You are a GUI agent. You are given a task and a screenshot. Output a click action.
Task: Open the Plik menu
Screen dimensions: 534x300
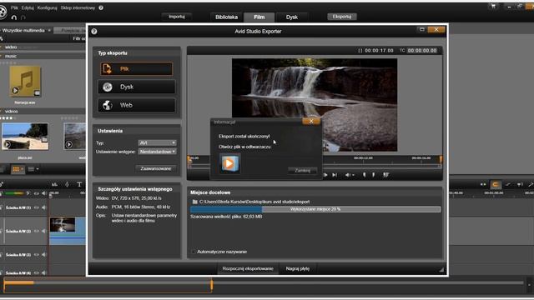[x=14, y=7]
